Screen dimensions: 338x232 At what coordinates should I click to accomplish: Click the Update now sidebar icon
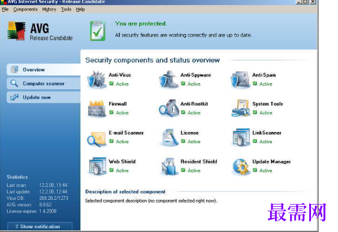point(14,97)
